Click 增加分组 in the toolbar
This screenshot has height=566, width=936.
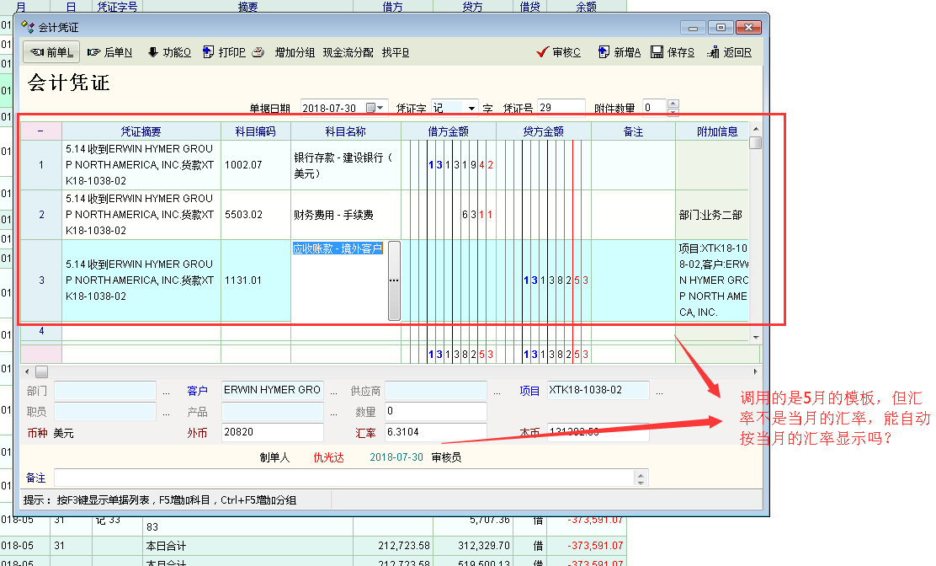tap(295, 52)
